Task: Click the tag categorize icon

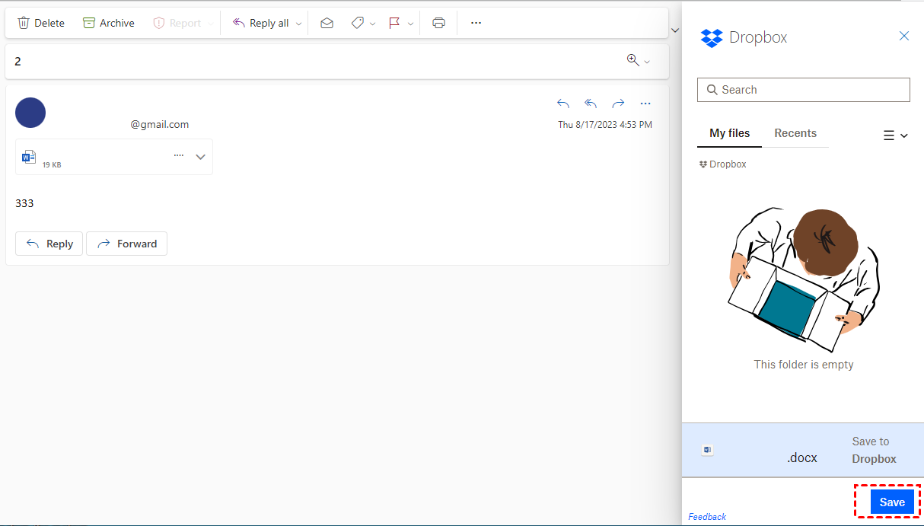Action: [357, 23]
